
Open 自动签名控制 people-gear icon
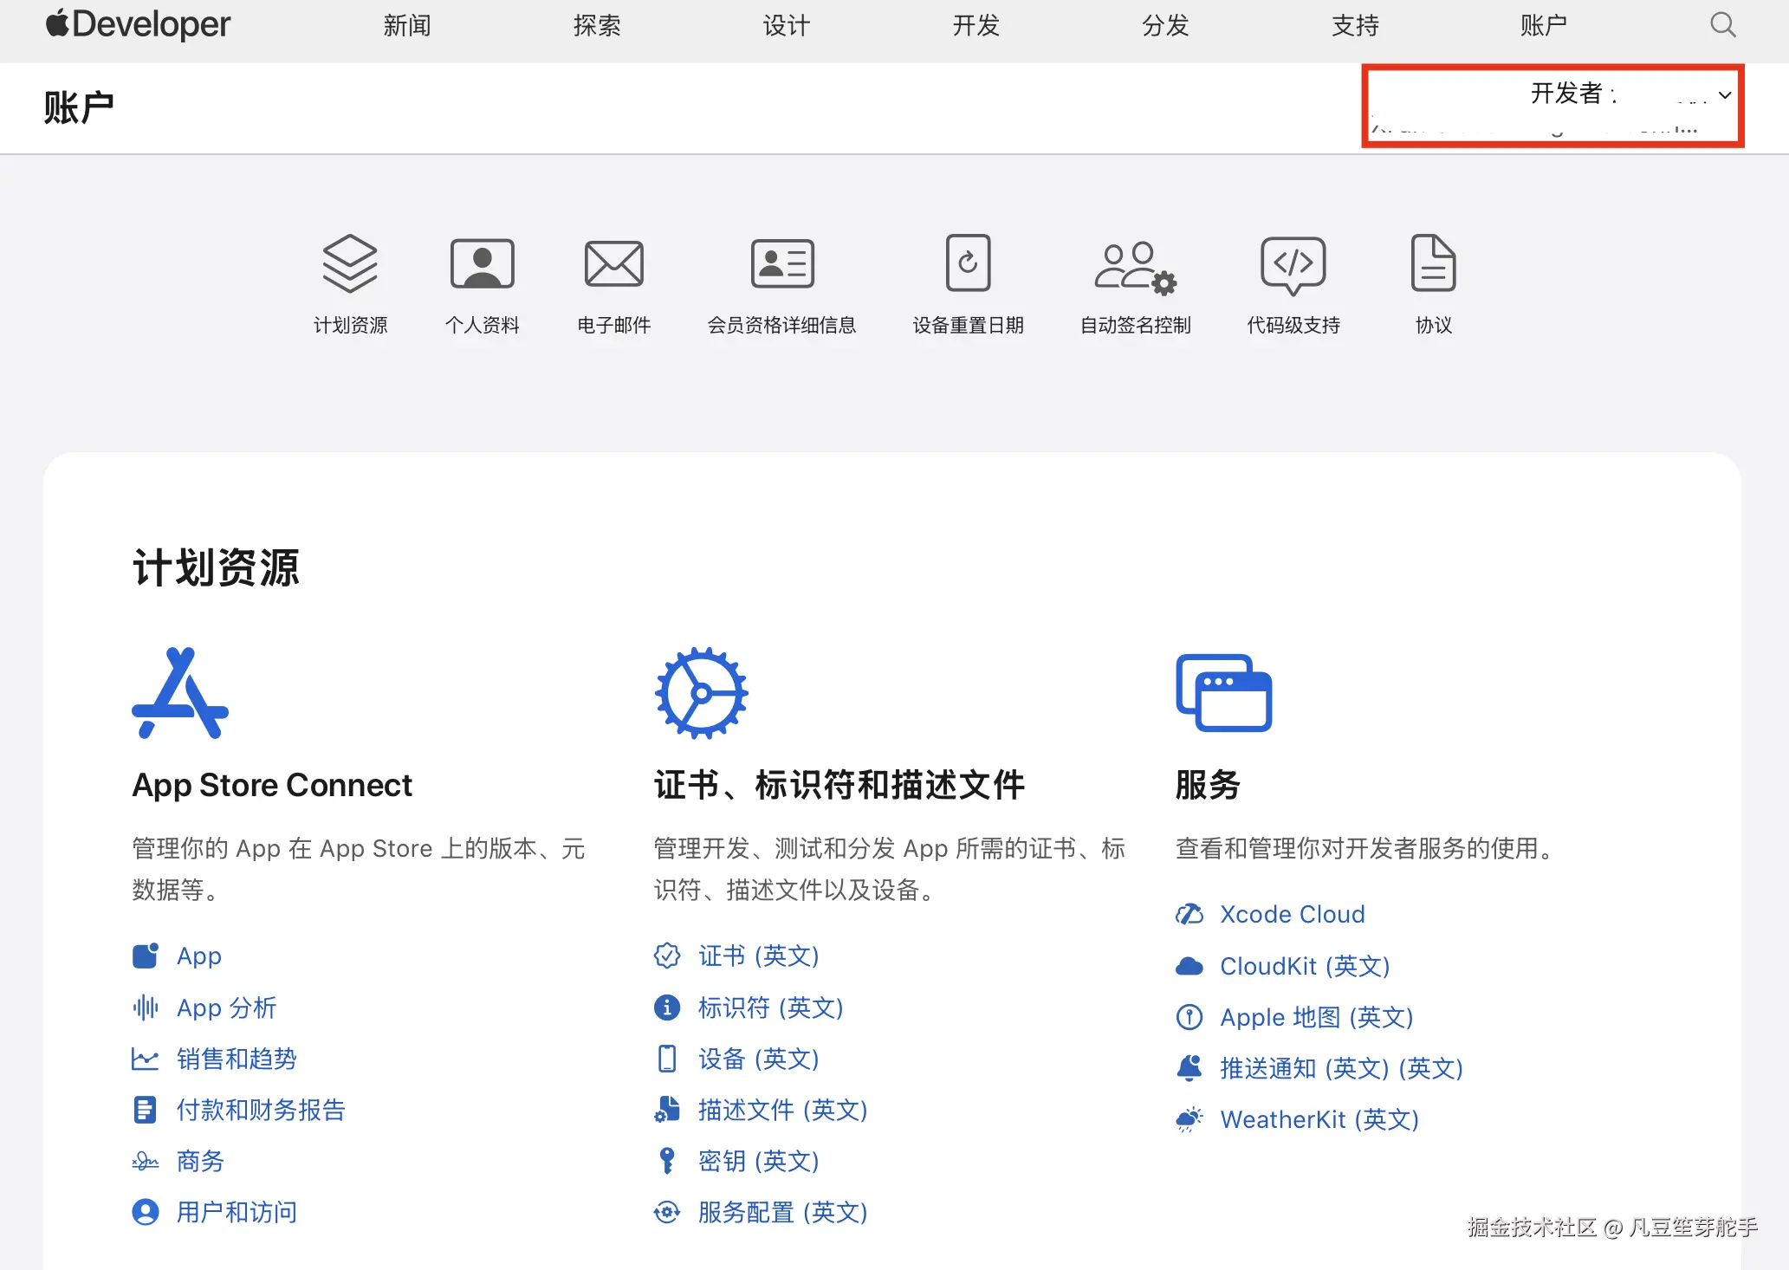[1135, 265]
